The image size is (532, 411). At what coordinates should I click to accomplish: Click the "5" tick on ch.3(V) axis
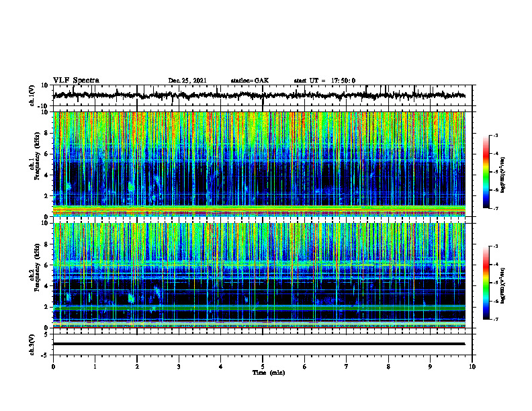[x=46, y=334]
